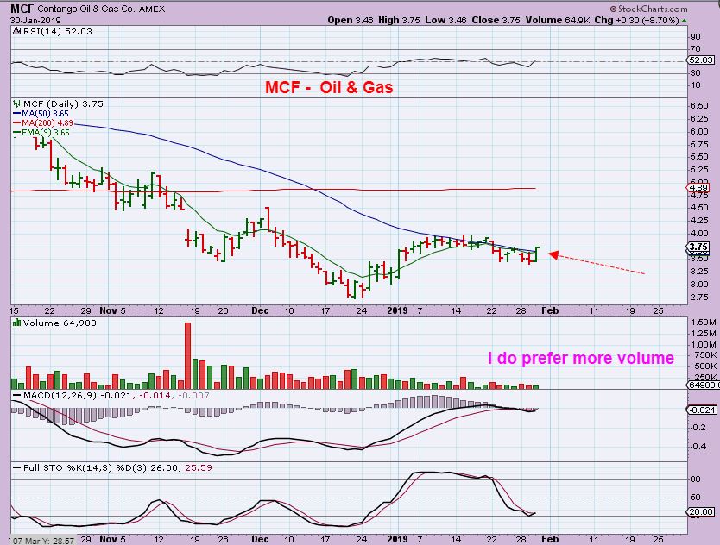Viewport: 720px width, 545px height.
Task: Click the Chg +0.30 (+8.70%) value
Action: coord(637,20)
